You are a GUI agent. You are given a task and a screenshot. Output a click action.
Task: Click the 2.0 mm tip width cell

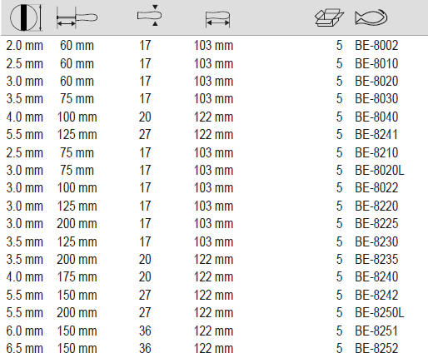(x=25, y=46)
